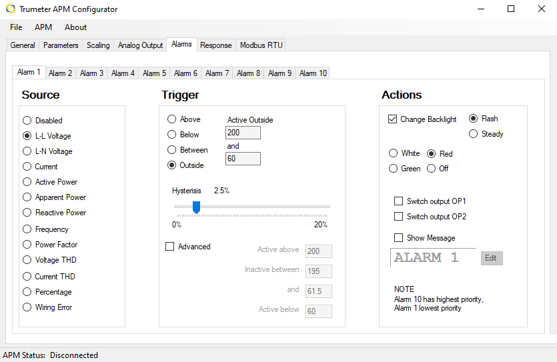This screenshot has height=362, width=557.
Task: Choose Reactive Power as source
Action: pyautogui.click(x=54, y=212)
